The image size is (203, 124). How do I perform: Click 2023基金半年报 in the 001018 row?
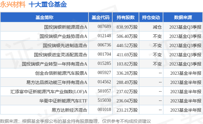(186, 110)
